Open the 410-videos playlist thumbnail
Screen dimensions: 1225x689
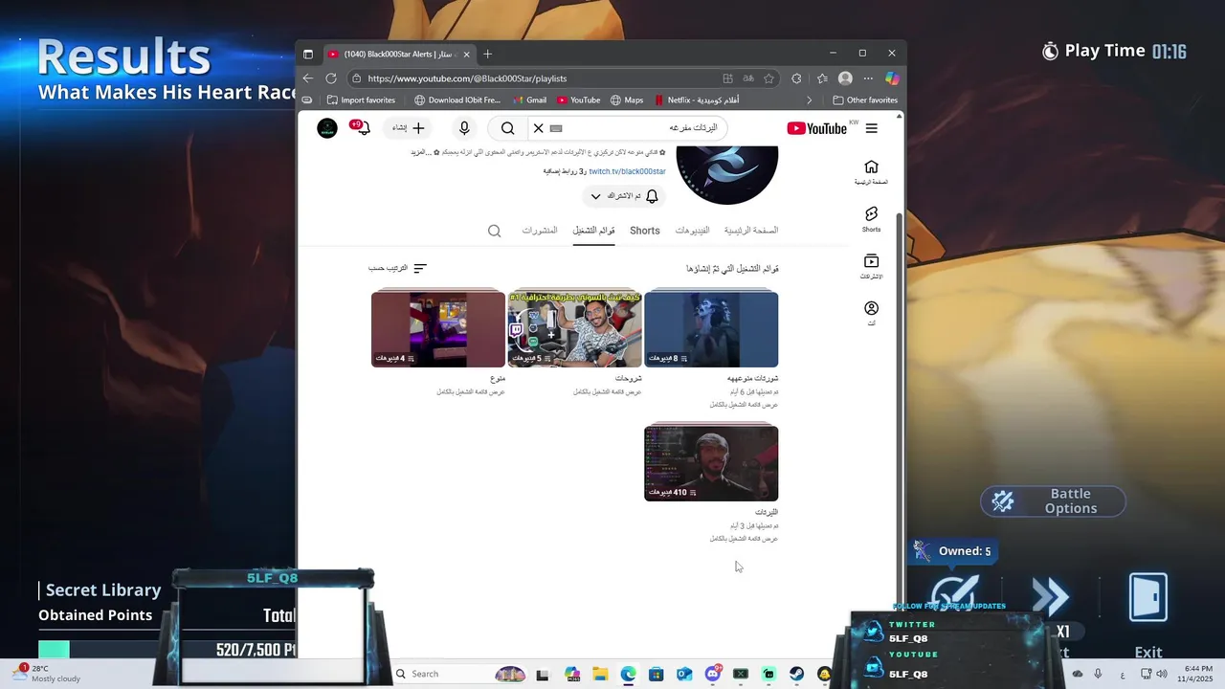pyautogui.click(x=711, y=463)
